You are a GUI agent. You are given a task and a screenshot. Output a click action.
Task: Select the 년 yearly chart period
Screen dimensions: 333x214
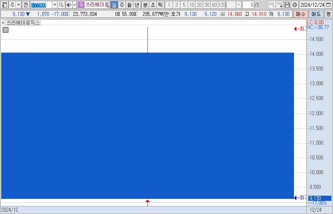point(137,5)
